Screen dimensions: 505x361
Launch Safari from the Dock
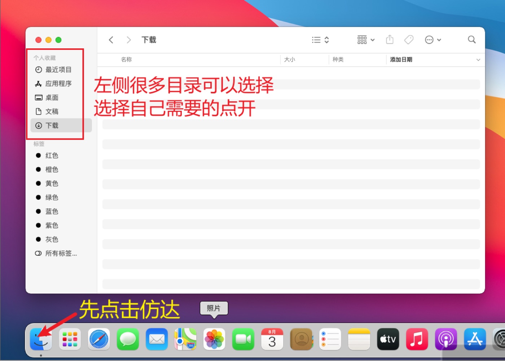(x=99, y=339)
